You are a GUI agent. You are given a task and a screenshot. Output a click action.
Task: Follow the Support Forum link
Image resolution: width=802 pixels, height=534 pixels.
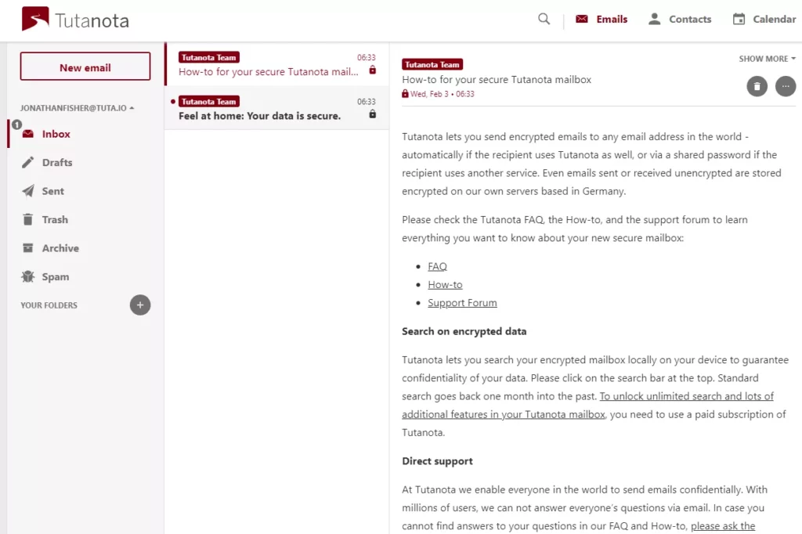[x=462, y=303]
